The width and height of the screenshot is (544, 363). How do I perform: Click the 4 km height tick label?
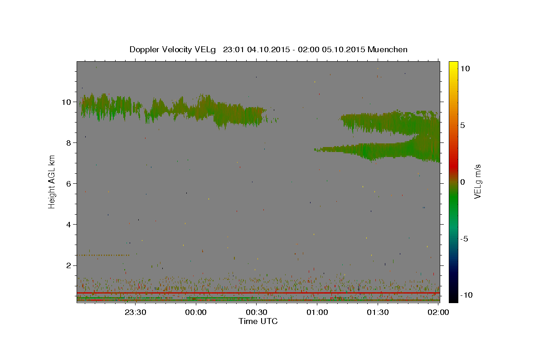pos(69,224)
